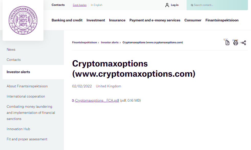Viewport: 251px width, 150px height.
Task: Click the PDF export icon
Action: coord(227,43)
